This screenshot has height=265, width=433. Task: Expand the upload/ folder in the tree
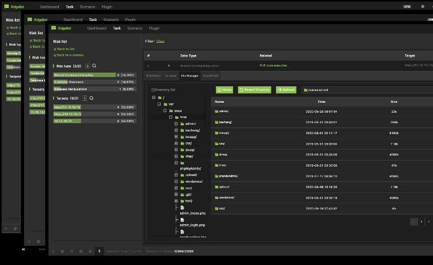(x=176, y=175)
